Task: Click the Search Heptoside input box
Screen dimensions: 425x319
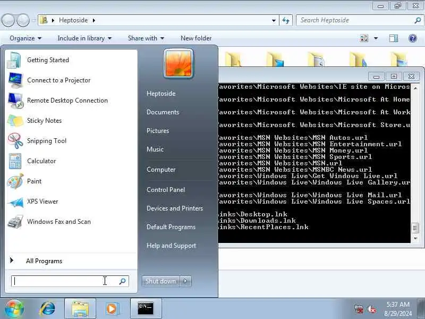Action: pyautogui.click(x=359, y=20)
